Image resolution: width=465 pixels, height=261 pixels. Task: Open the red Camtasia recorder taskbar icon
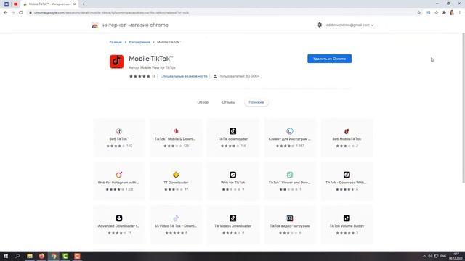coord(77,256)
